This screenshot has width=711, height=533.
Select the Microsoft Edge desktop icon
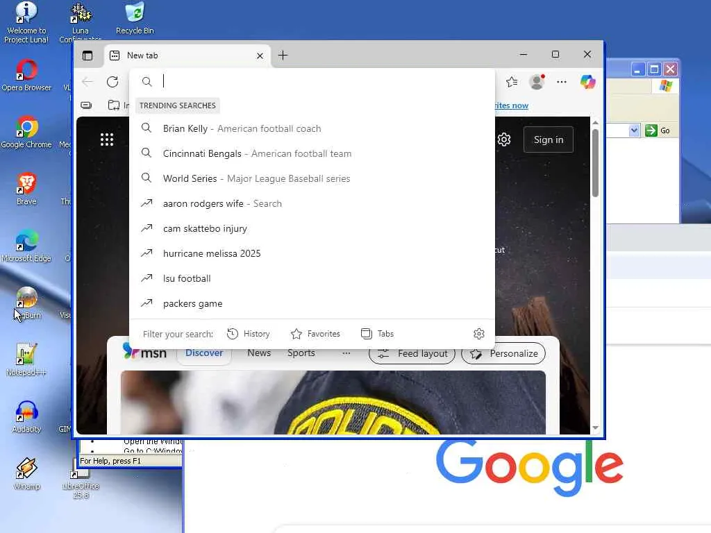pyautogui.click(x=26, y=246)
